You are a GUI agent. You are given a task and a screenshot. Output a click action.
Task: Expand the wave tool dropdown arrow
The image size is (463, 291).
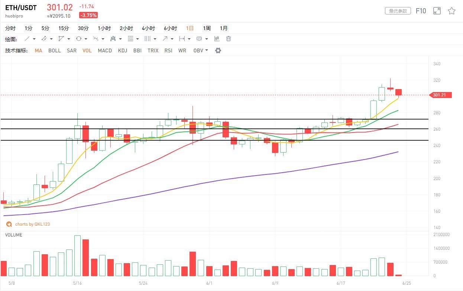[x=103, y=39]
